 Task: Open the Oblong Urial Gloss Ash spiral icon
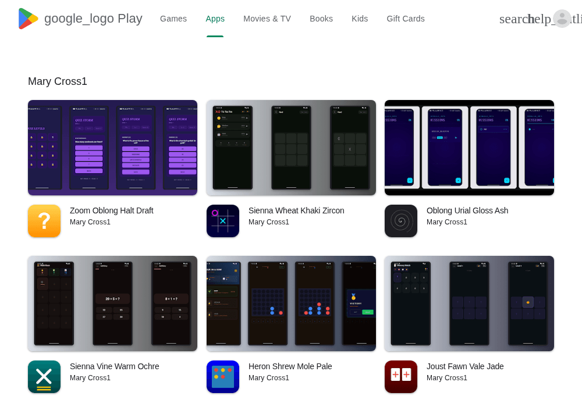(401, 221)
